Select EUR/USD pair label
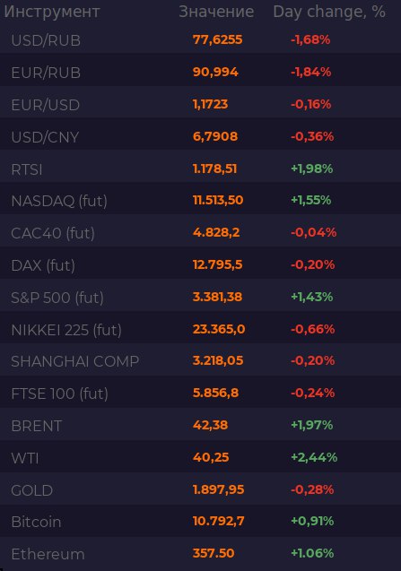 click(x=46, y=105)
